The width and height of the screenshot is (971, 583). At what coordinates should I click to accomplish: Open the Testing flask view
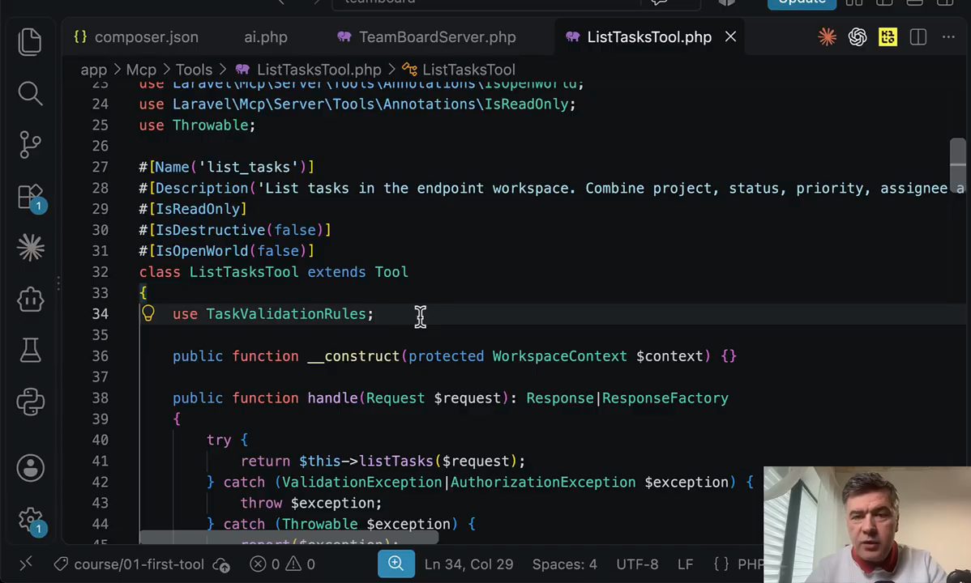30,351
